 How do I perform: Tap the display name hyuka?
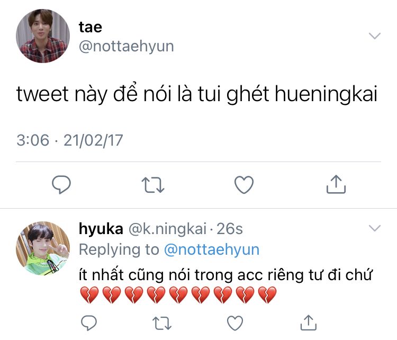point(101,229)
